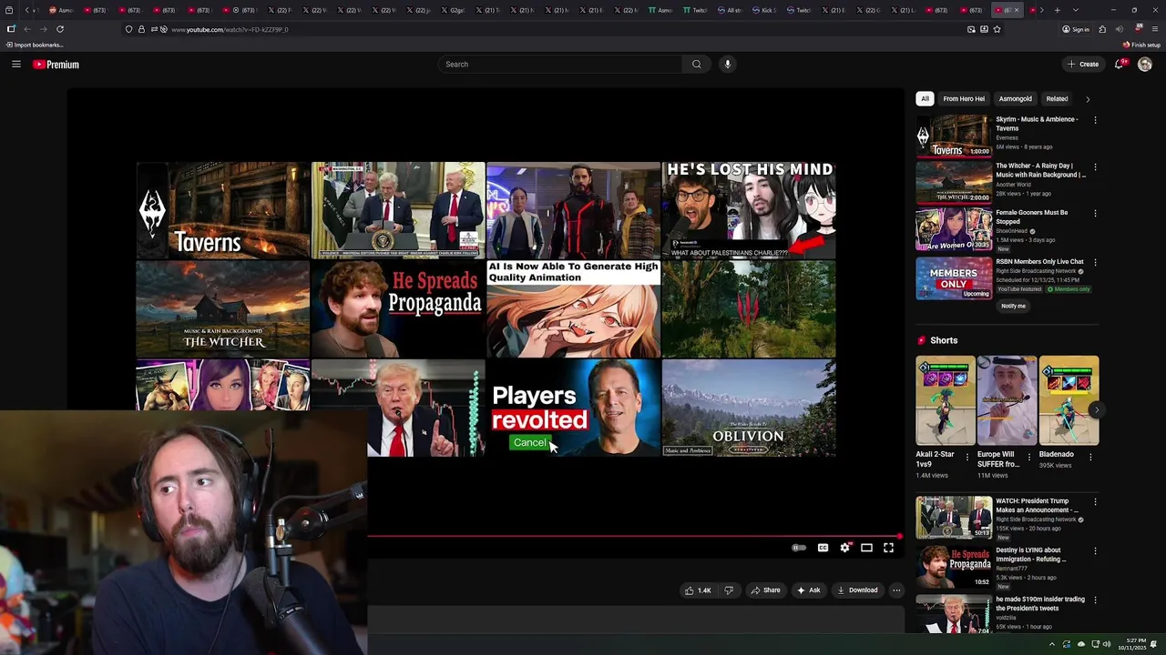Screen dimensions: 1166x655
Task: Go to YouTube Premium home logo
Action: pyautogui.click(x=56, y=65)
